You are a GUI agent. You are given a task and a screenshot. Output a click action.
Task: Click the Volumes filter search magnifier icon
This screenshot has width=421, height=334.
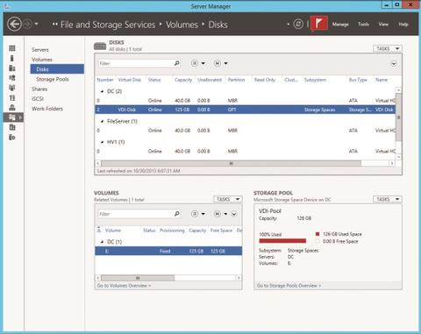point(176,214)
